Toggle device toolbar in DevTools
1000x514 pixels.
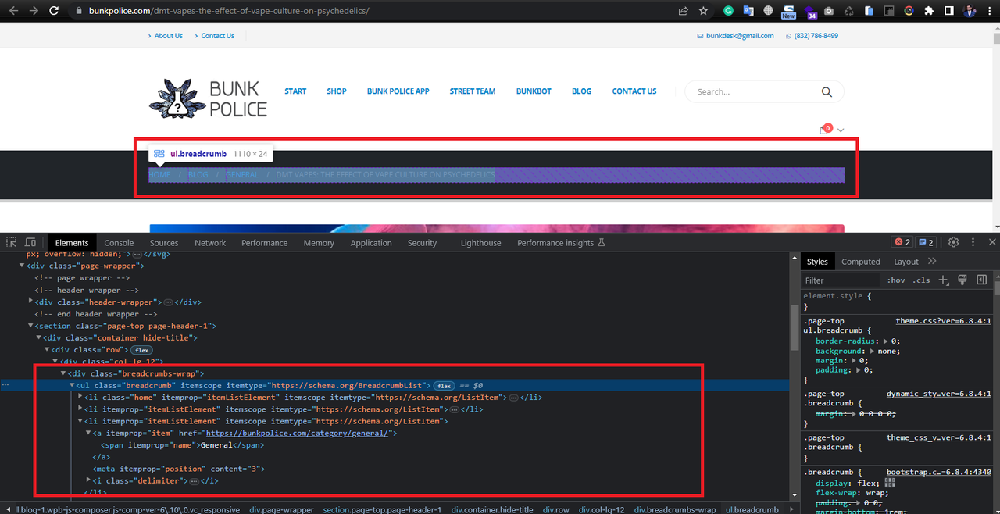30,242
